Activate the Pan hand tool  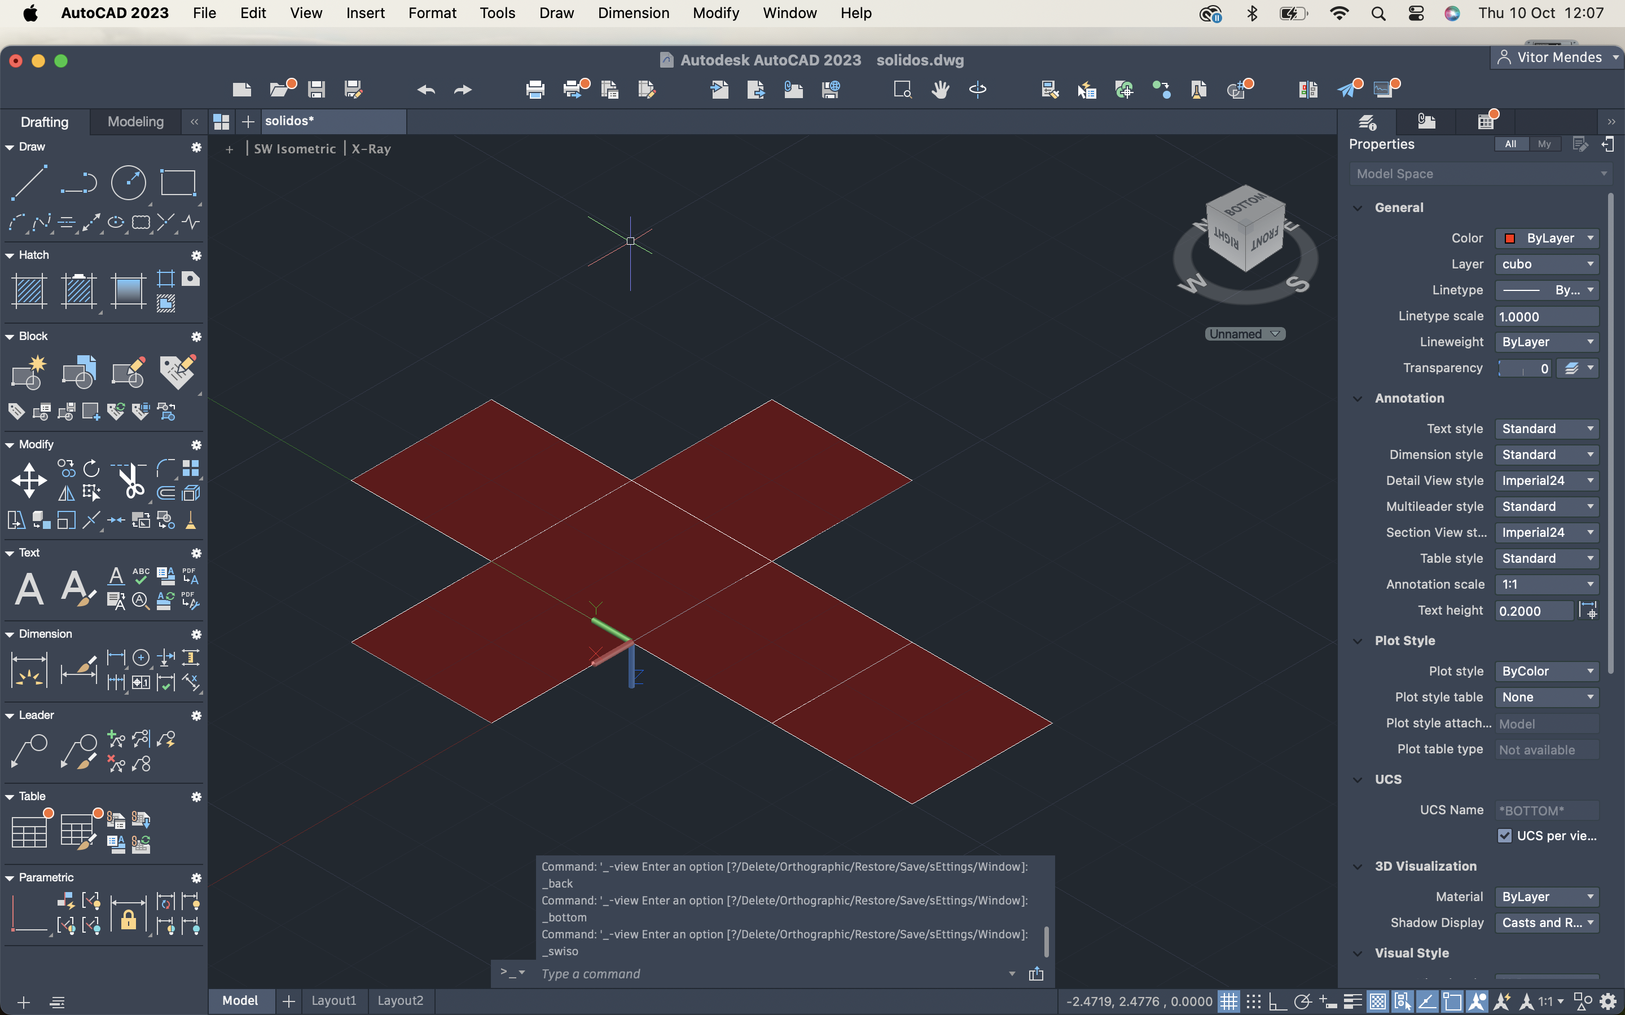click(940, 89)
